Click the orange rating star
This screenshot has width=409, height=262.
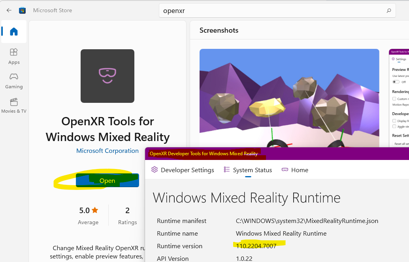pyautogui.click(x=95, y=210)
